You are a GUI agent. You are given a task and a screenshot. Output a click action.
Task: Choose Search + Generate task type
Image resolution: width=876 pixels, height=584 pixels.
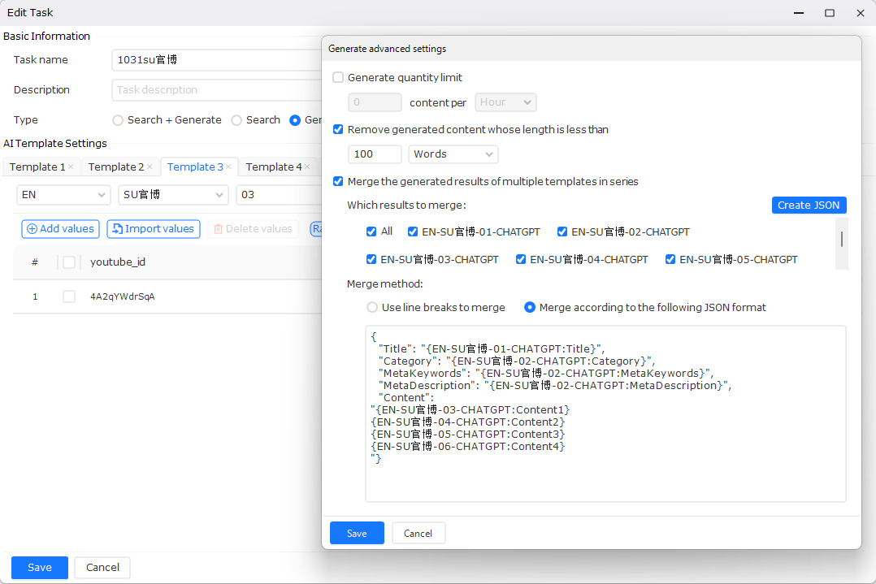(x=118, y=120)
